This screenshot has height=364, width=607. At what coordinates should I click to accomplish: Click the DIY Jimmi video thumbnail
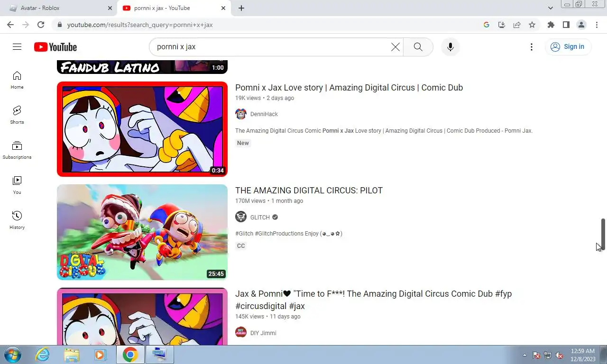tap(142, 317)
